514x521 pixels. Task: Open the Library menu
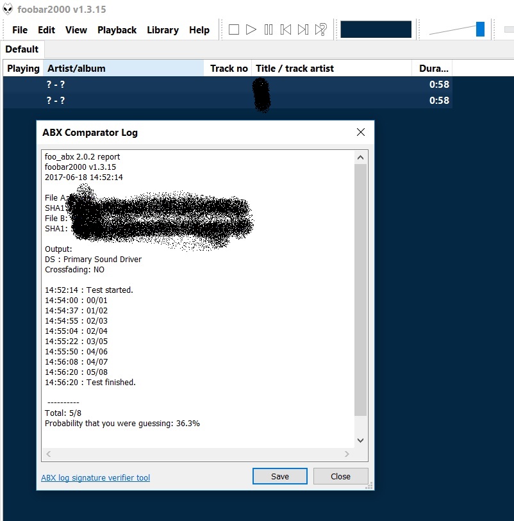pos(163,30)
